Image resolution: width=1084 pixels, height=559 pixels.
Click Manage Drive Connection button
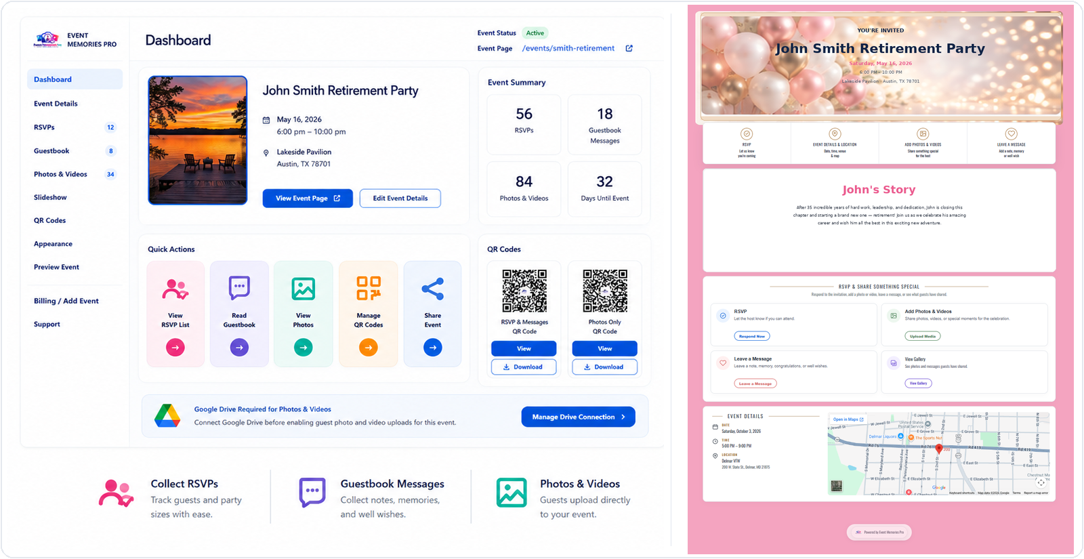tap(579, 417)
